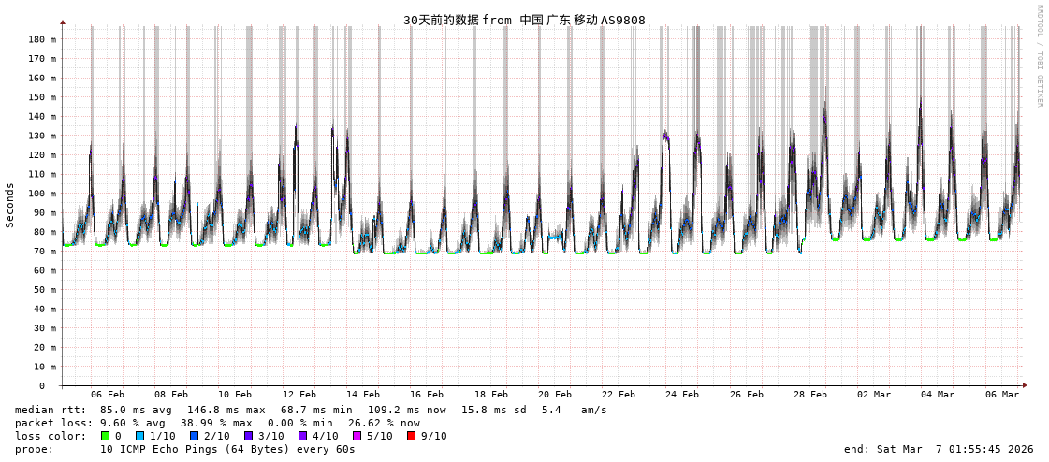Screen dimensions: 1049x462
Task: Click the green 0 loss color swatch
Action: pos(105,436)
